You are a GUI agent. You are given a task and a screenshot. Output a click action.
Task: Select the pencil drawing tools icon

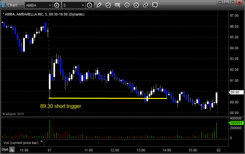pos(99,5)
